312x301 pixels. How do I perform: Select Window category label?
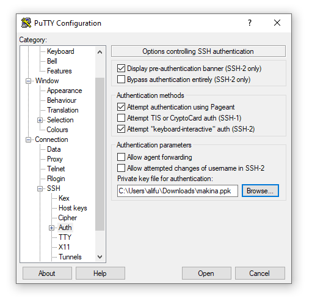pyautogui.click(x=47, y=81)
